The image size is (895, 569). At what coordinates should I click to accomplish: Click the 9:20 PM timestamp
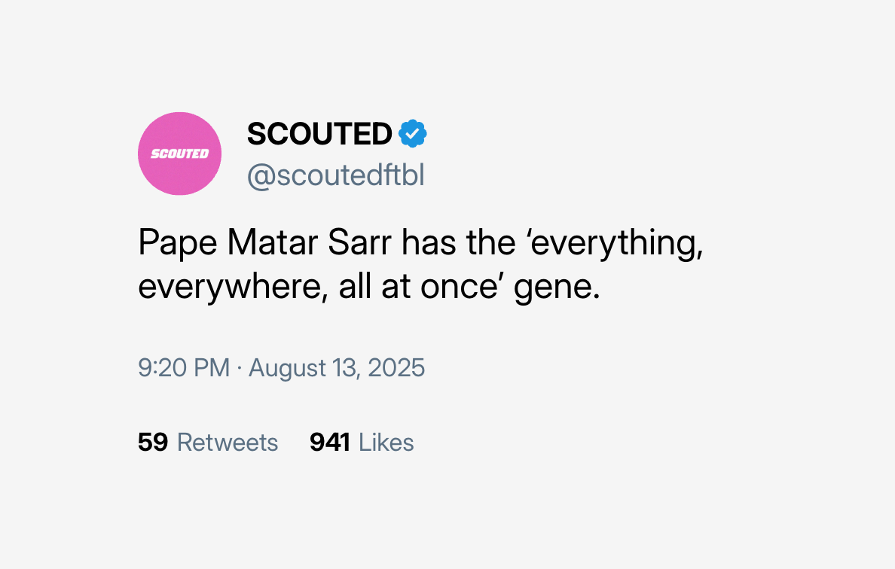point(184,368)
